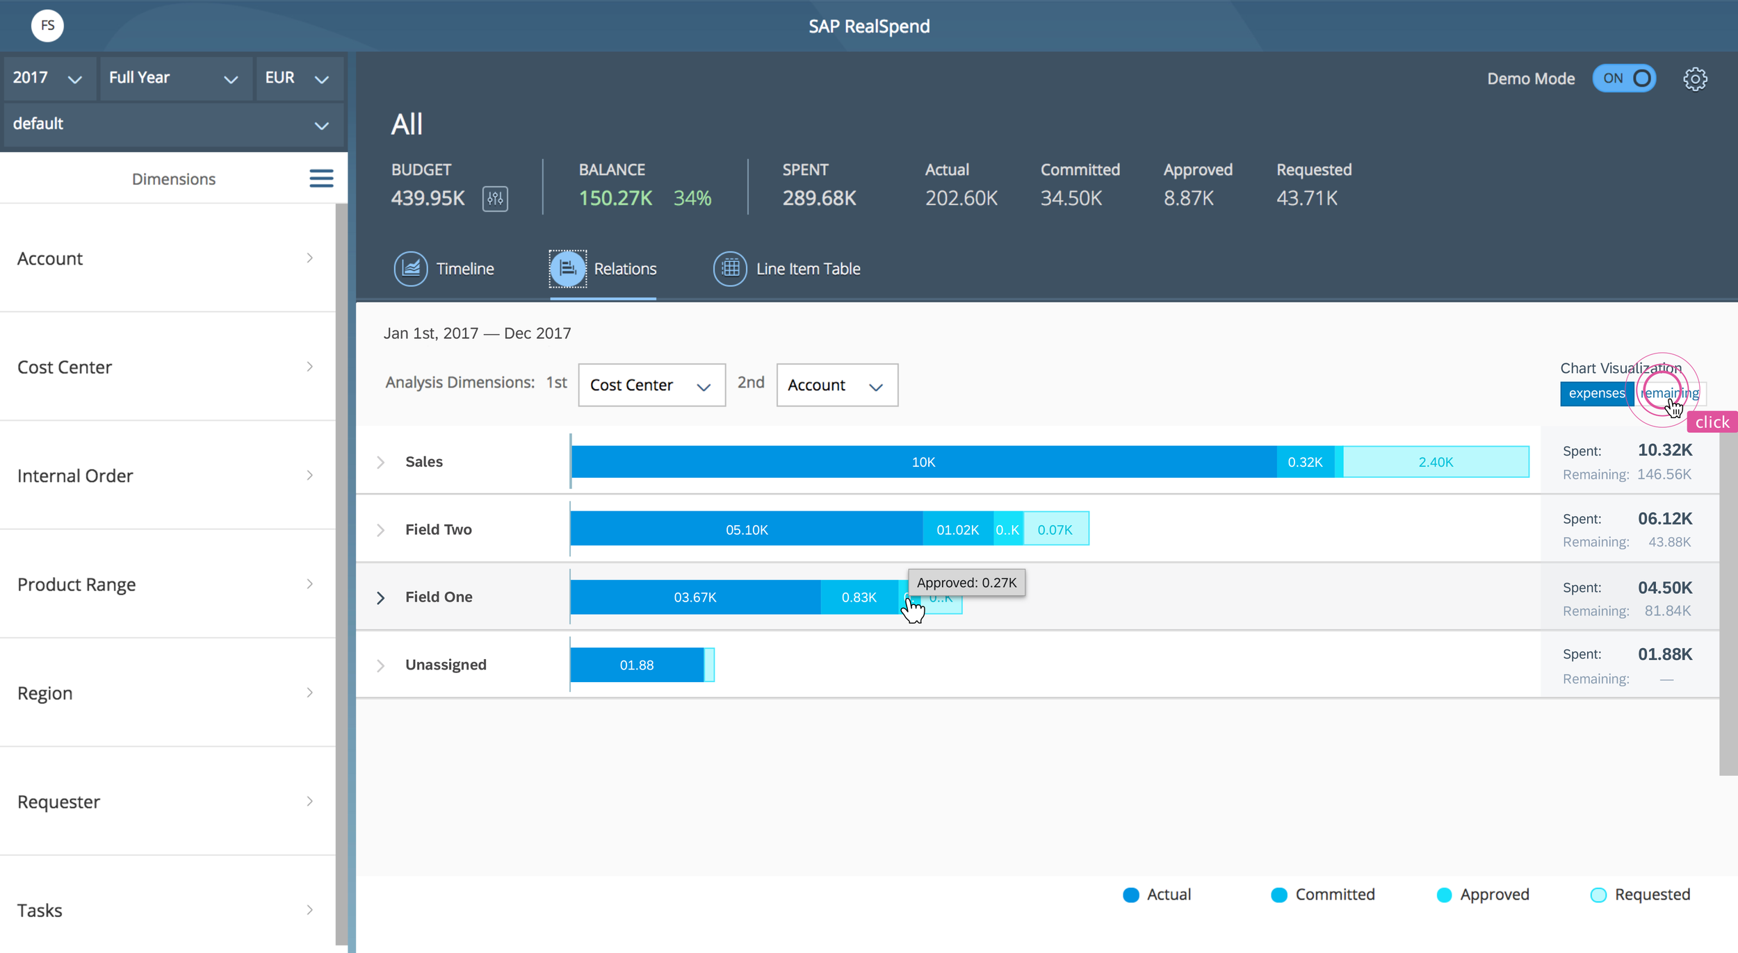Click the BALANCE value 150.27K
Image resolution: width=1738 pixels, height=953 pixels.
615,199
